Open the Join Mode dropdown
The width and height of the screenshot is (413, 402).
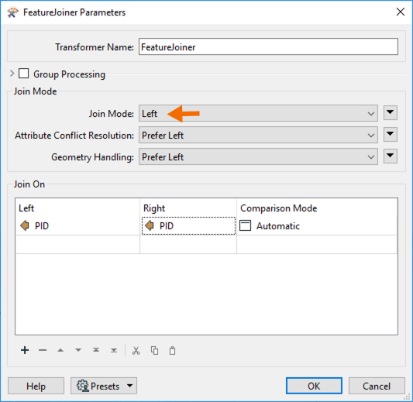point(258,113)
